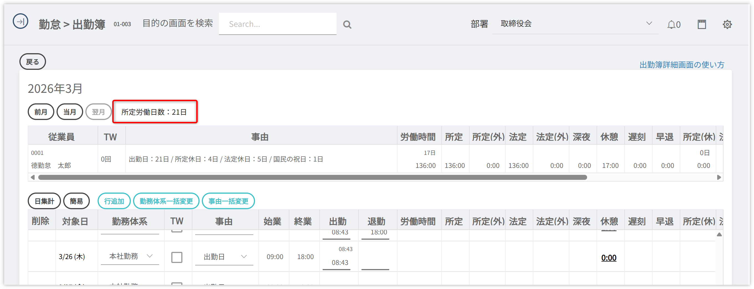Click the 行追加 add row button
Screen dimensions: 754x289
[114, 201]
